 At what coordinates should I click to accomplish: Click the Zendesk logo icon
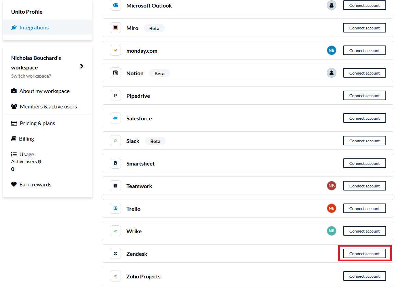(115, 253)
